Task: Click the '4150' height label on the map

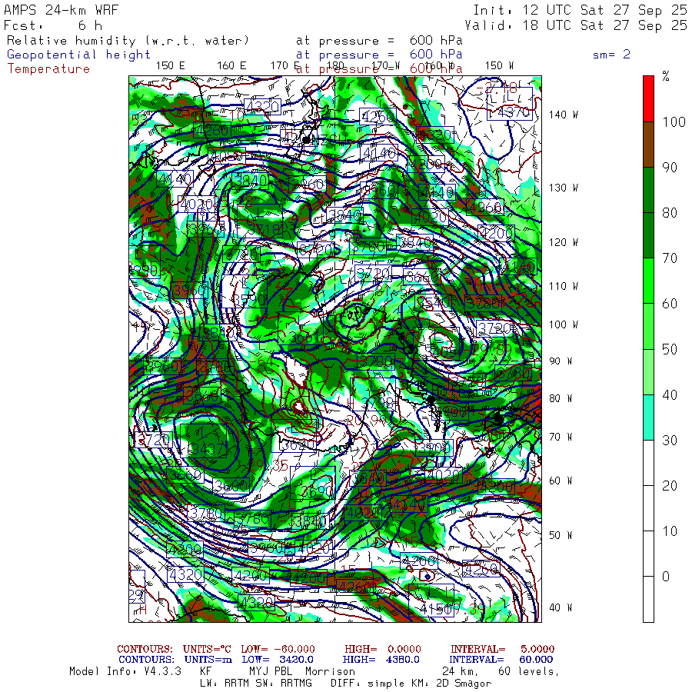Action: pyautogui.click(x=437, y=610)
